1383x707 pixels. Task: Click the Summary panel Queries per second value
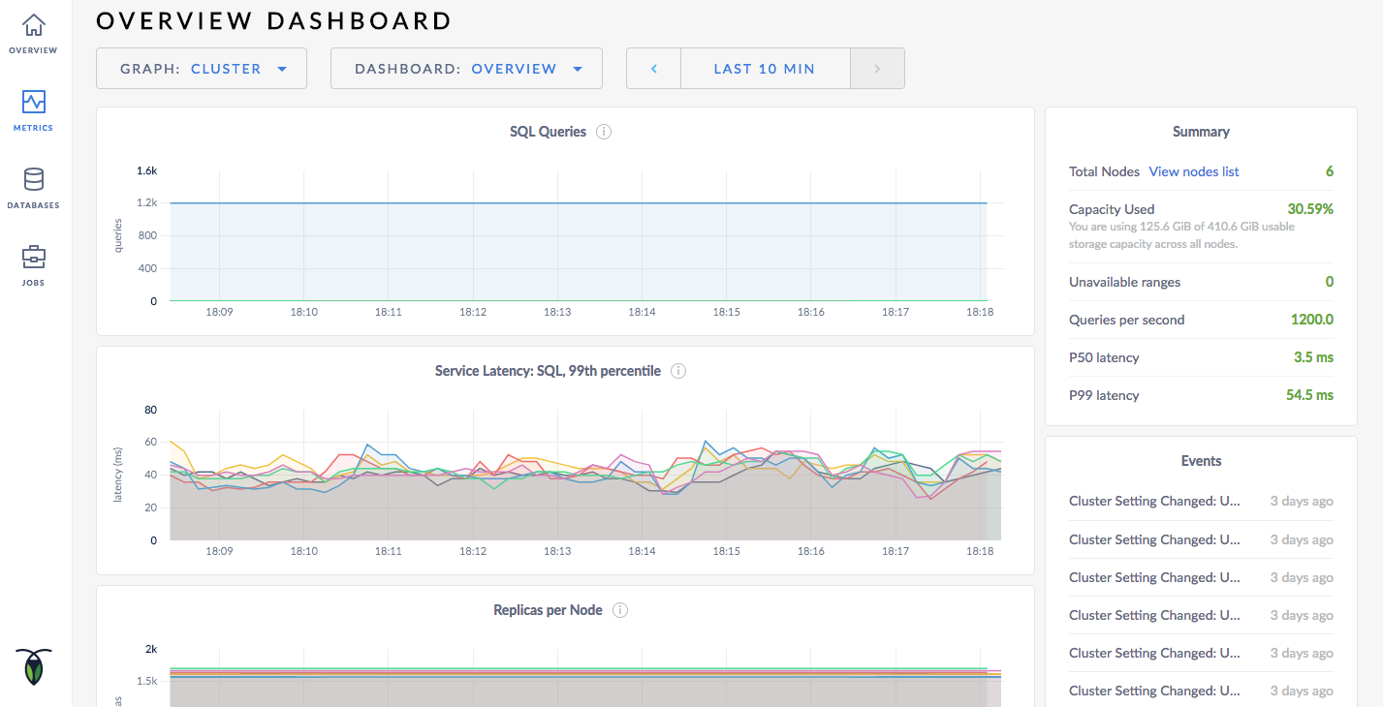pos(1308,320)
